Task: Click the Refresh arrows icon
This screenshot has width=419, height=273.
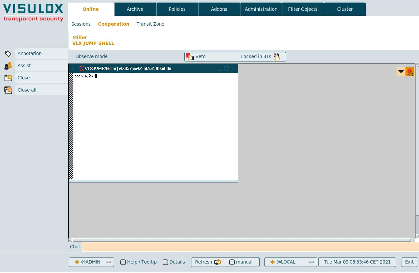Action: [217, 262]
